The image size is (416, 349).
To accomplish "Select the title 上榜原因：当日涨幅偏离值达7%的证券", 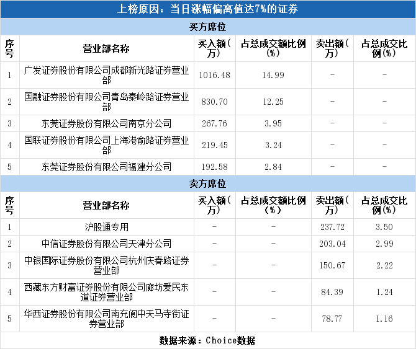I will point(208,9).
